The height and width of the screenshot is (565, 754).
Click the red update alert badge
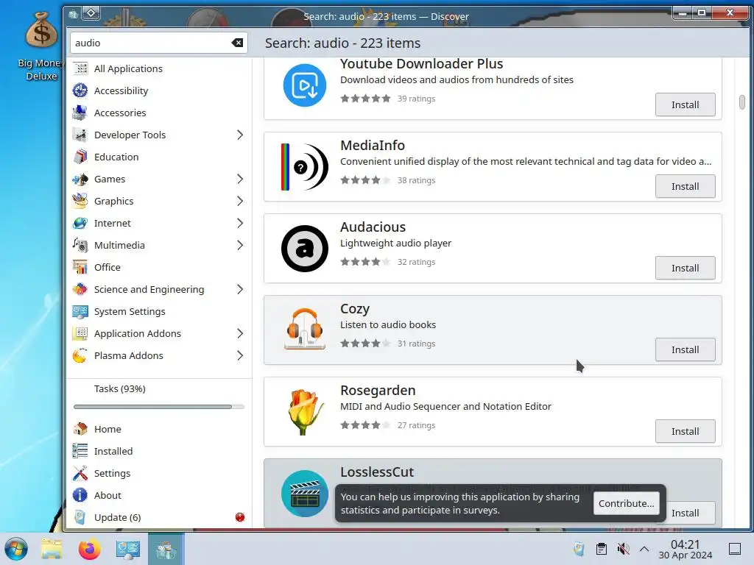(x=240, y=517)
